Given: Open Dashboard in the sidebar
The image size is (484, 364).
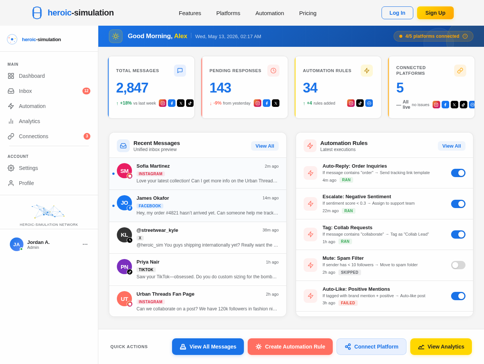Looking at the screenshot, I should pos(49,76).
